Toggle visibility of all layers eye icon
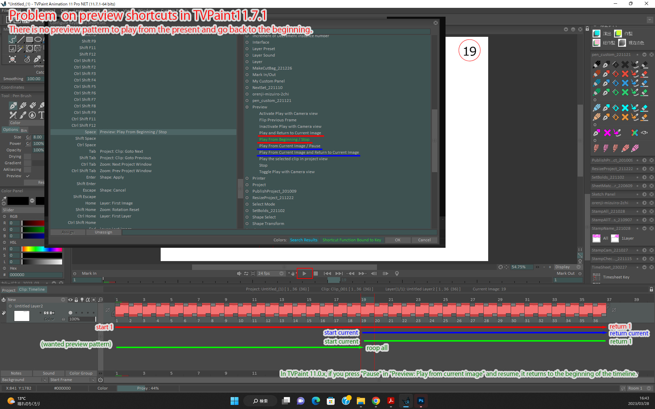The image size is (655, 409). [70, 300]
